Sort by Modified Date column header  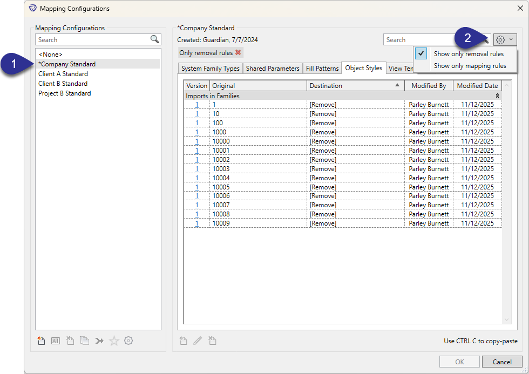[x=477, y=86]
